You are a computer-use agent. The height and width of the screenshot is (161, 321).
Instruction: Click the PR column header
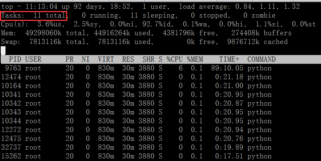click(x=70, y=59)
